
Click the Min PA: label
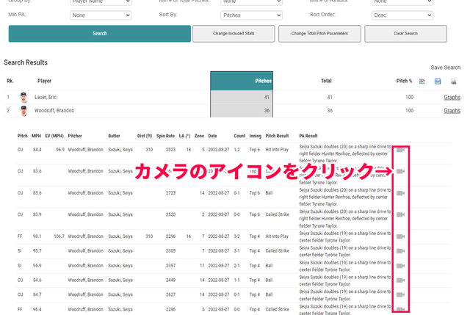coord(17,15)
